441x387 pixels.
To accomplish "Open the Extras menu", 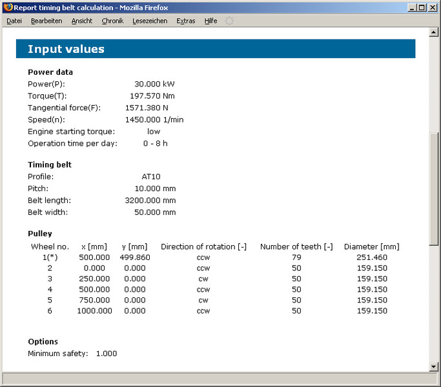I will pos(186,21).
